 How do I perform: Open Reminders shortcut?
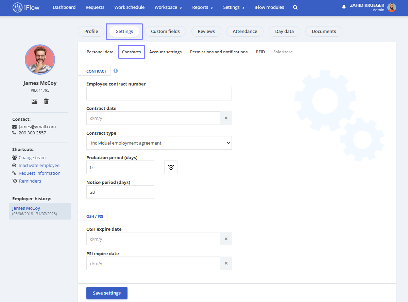point(30,181)
